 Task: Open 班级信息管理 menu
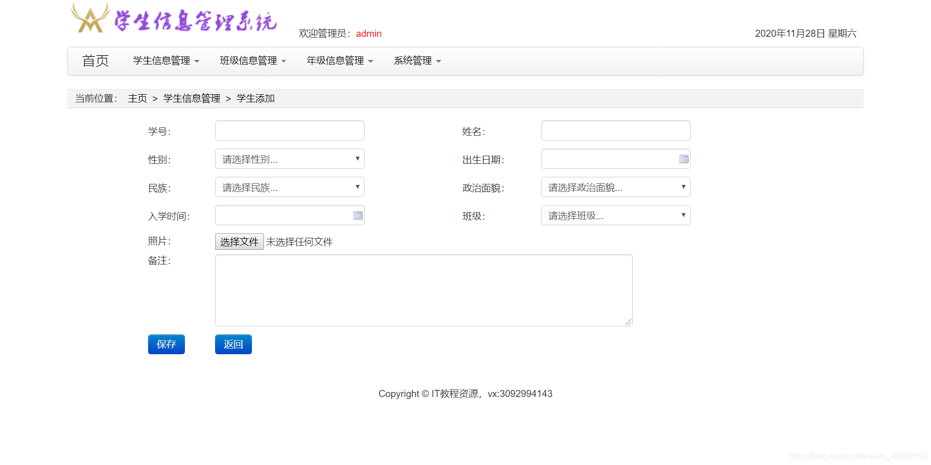pos(253,61)
